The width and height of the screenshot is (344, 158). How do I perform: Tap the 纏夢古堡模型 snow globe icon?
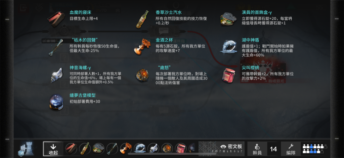tap(56, 102)
